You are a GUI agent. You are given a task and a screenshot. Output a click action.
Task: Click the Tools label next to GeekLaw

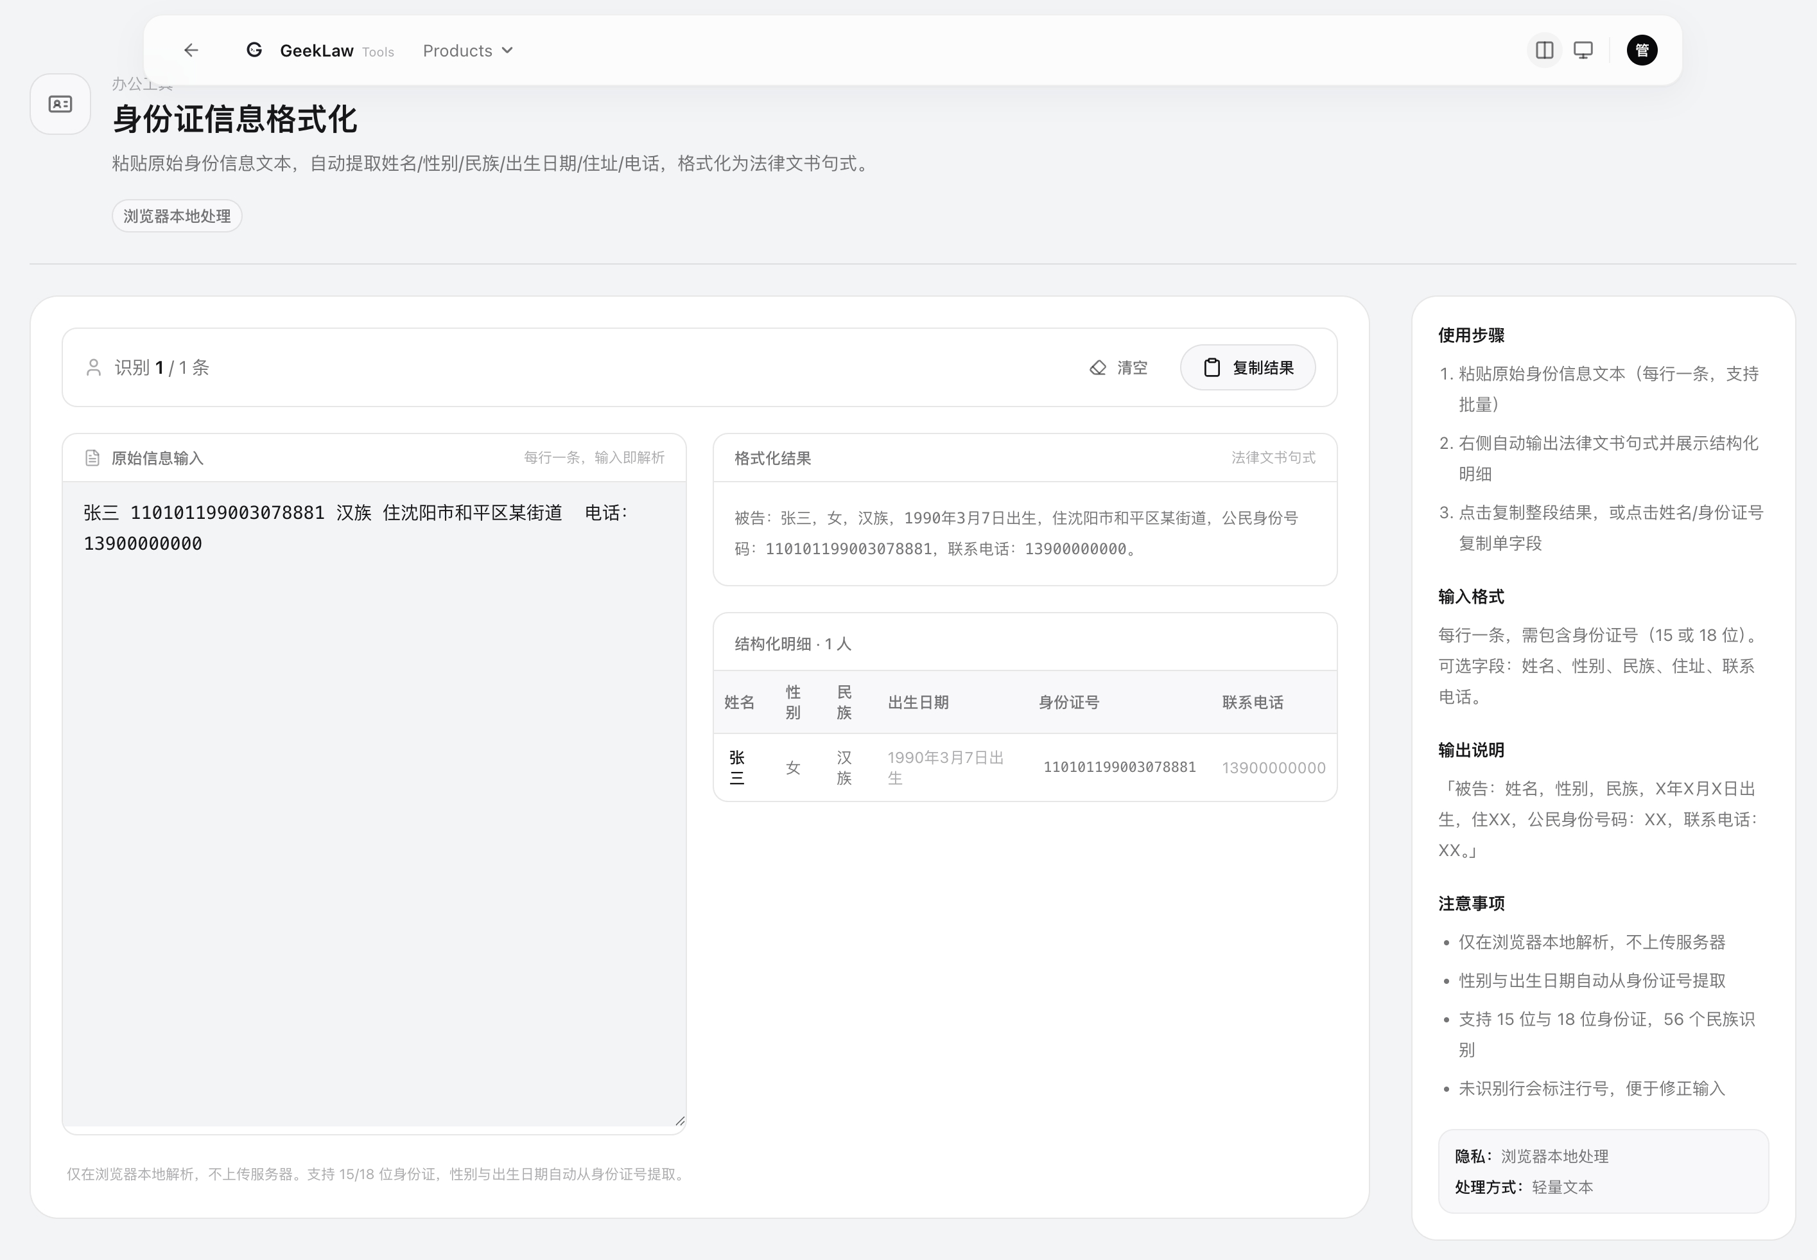tap(378, 52)
